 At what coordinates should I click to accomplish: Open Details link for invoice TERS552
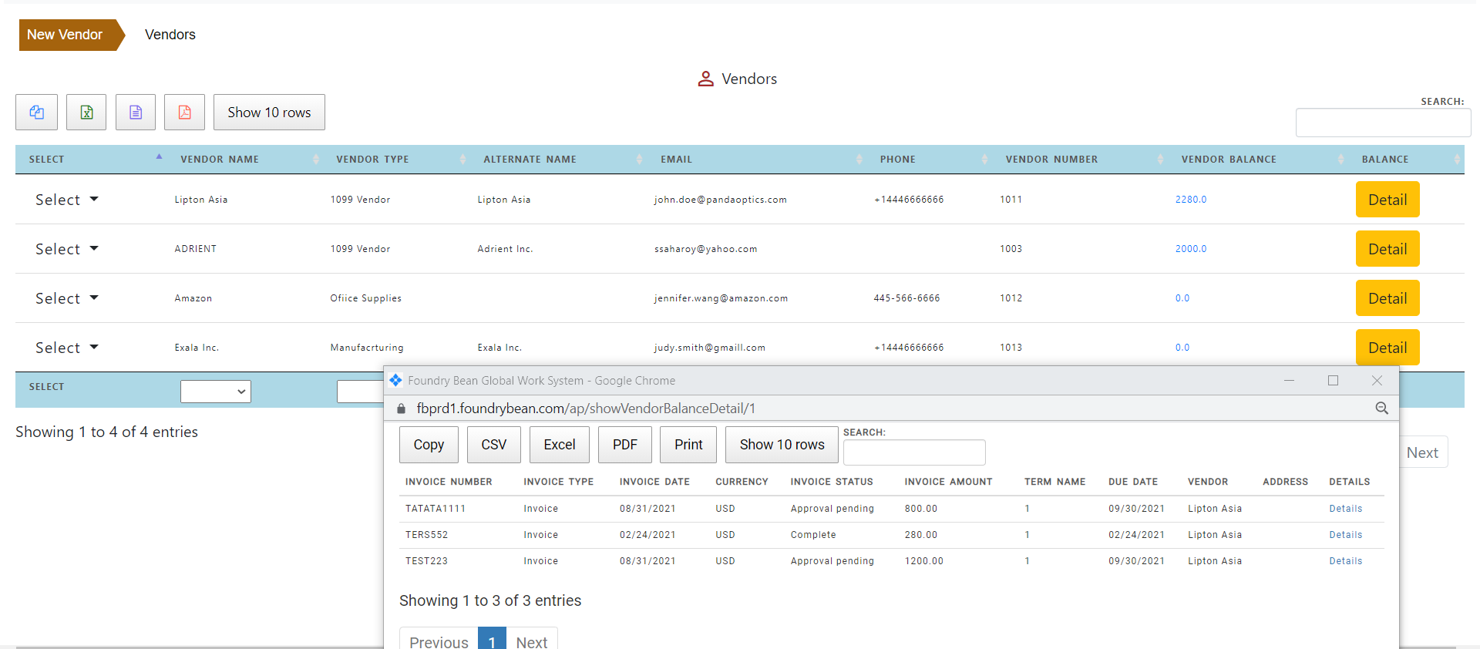(x=1346, y=535)
